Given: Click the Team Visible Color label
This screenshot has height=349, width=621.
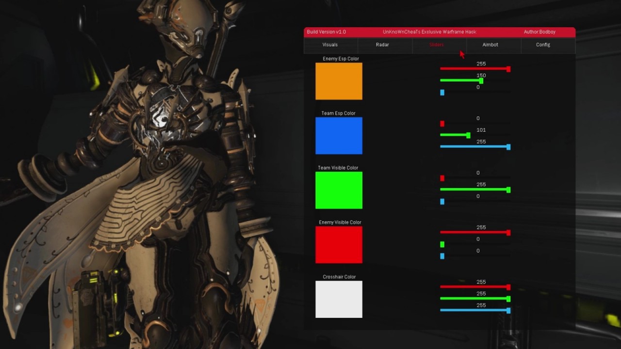Looking at the screenshot, I should click(x=338, y=168).
